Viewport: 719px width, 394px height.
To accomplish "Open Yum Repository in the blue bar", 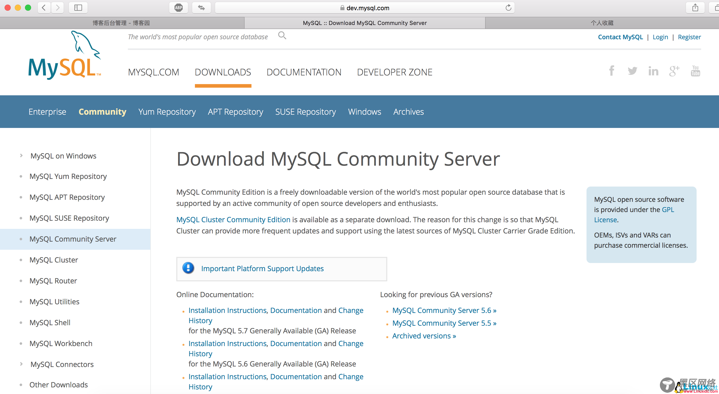I will [167, 112].
